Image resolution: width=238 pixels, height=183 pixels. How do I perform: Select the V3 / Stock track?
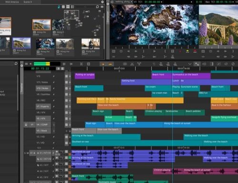43,131
